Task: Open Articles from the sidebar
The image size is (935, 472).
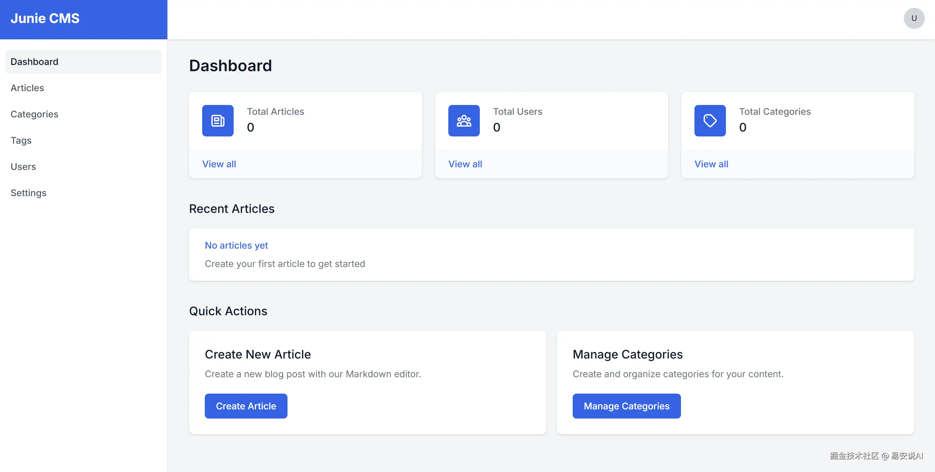Action: point(27,88)
